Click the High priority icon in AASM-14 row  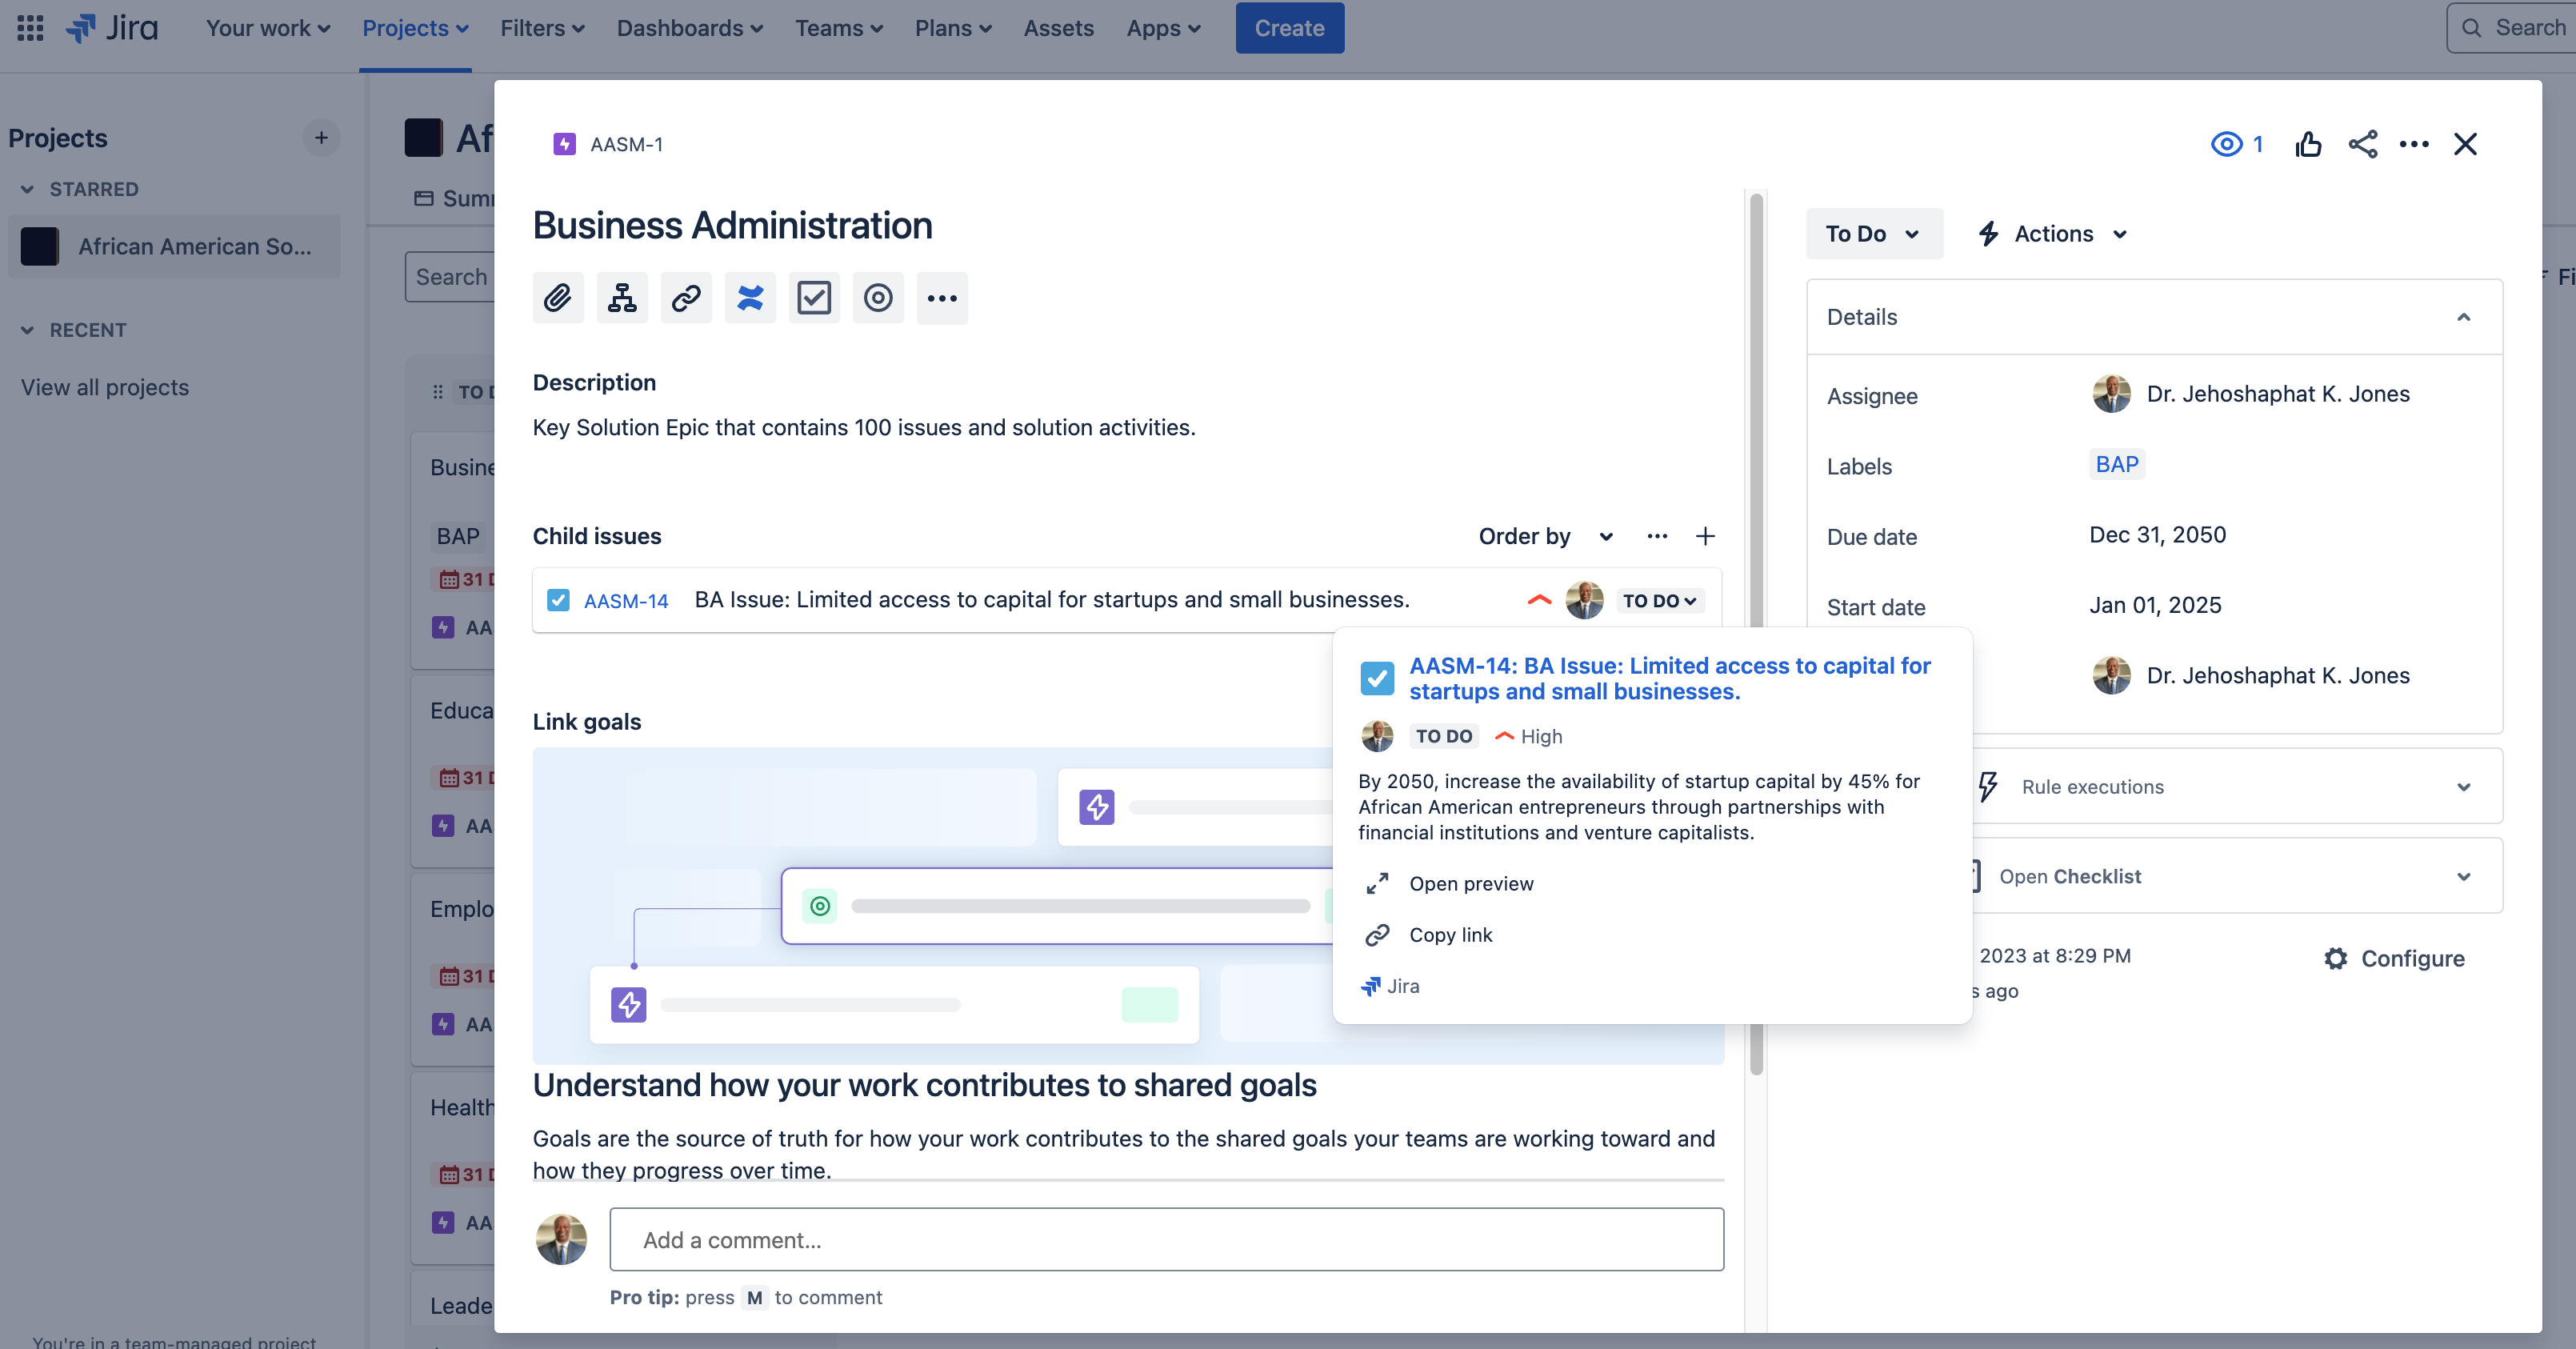pos(1540,600)
